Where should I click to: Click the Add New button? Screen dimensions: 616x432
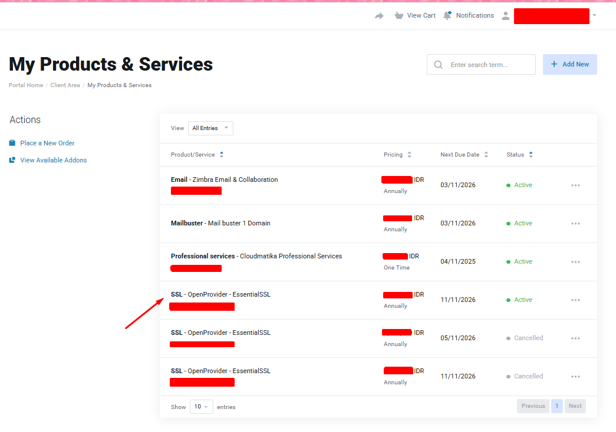click(569, 64)
